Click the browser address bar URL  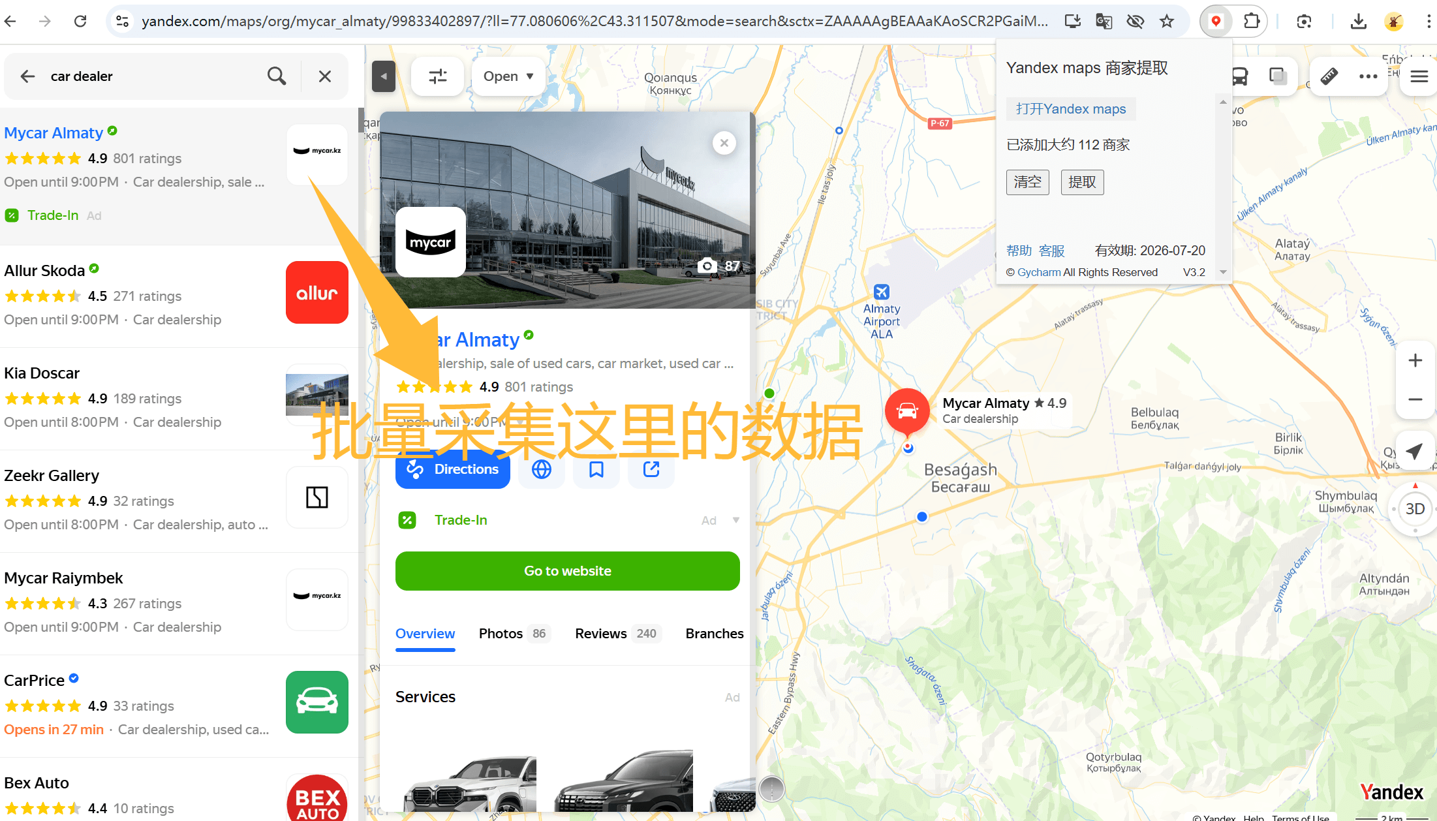(595, 21)
